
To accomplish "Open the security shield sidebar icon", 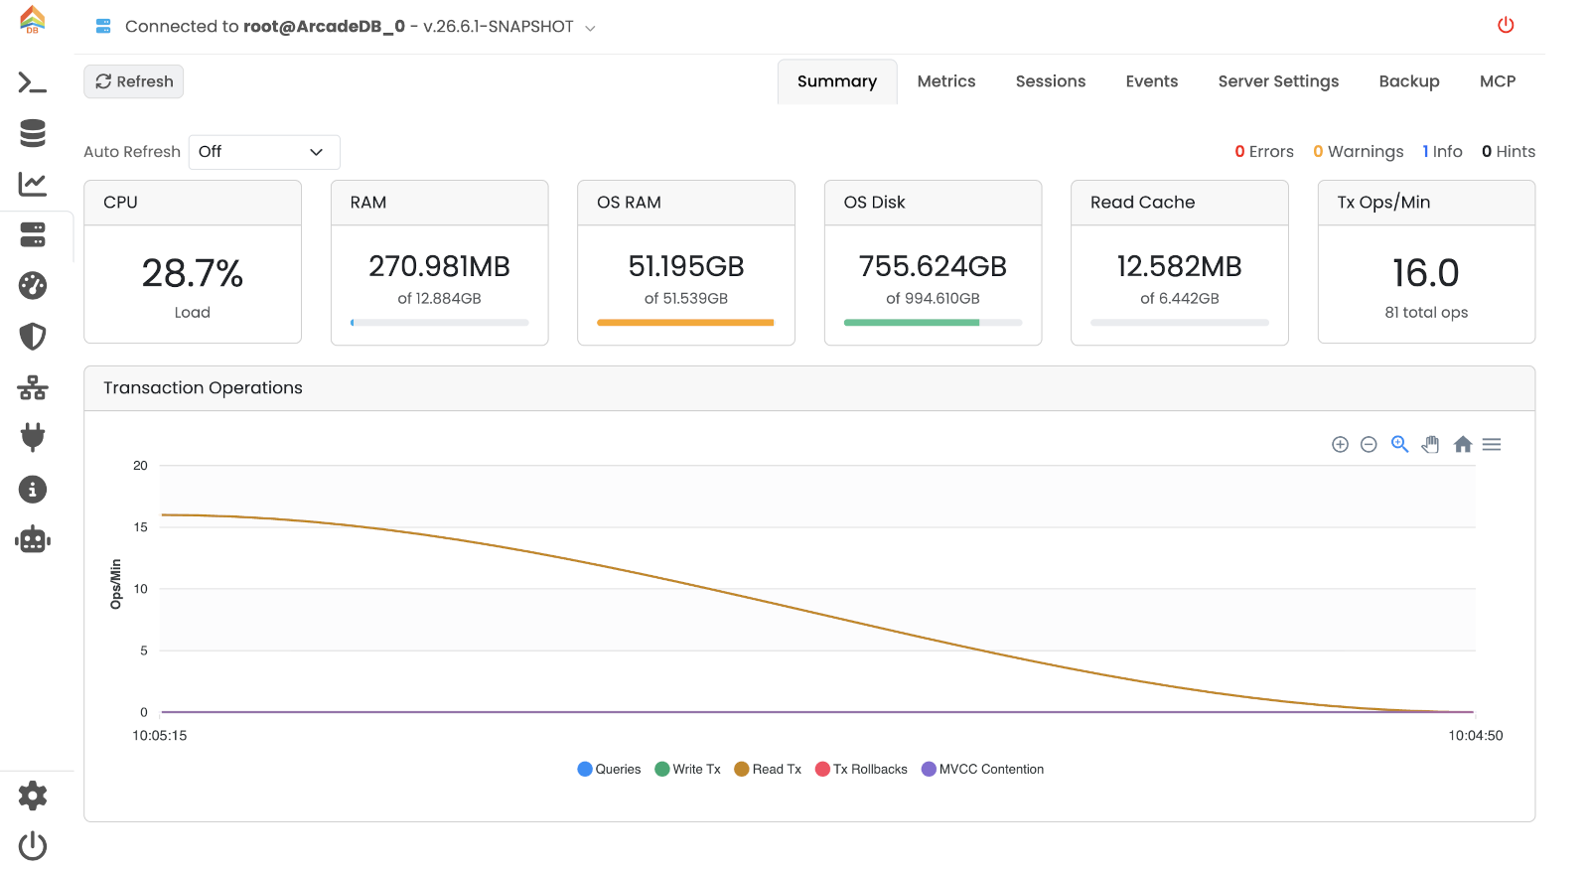I will pyautogui.click(x=33, y=337).
